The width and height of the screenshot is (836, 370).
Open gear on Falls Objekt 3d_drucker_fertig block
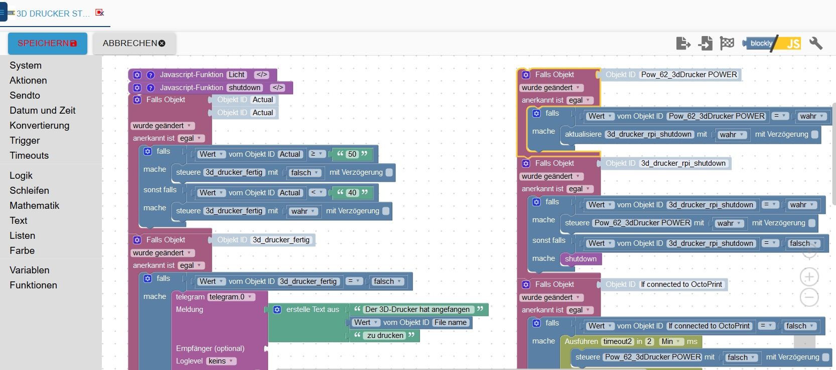pos(137,240)
